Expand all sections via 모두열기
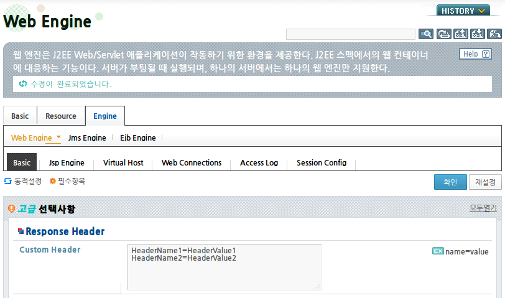505x298 pixels. (x=483, y=208)
